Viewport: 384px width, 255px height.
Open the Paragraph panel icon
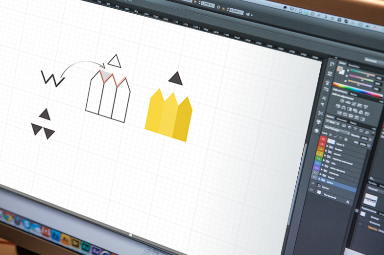pos(322,104)
